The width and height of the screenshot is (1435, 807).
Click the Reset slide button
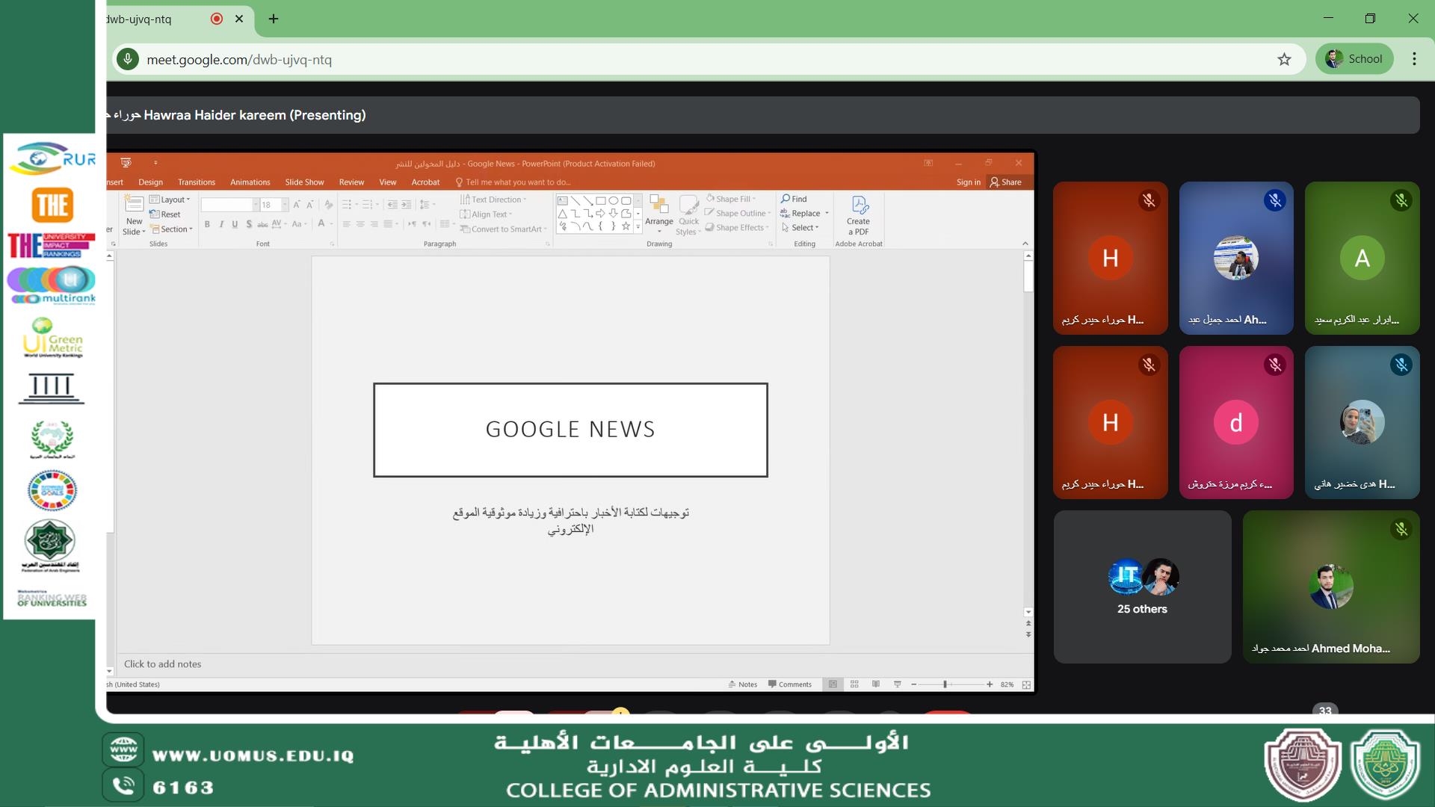click(165, 214)
